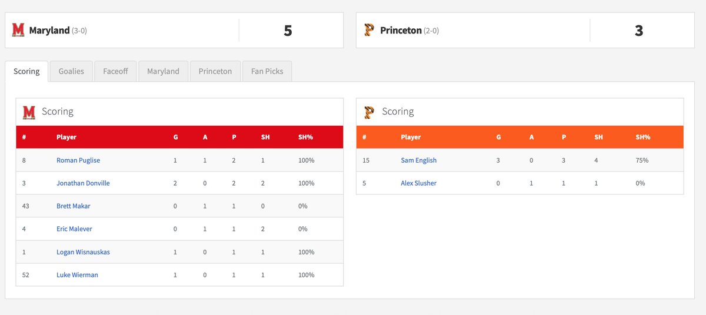Screen dimensions: 706x315
Task: Click Princeton's (2-0) record
Action: 431,31
